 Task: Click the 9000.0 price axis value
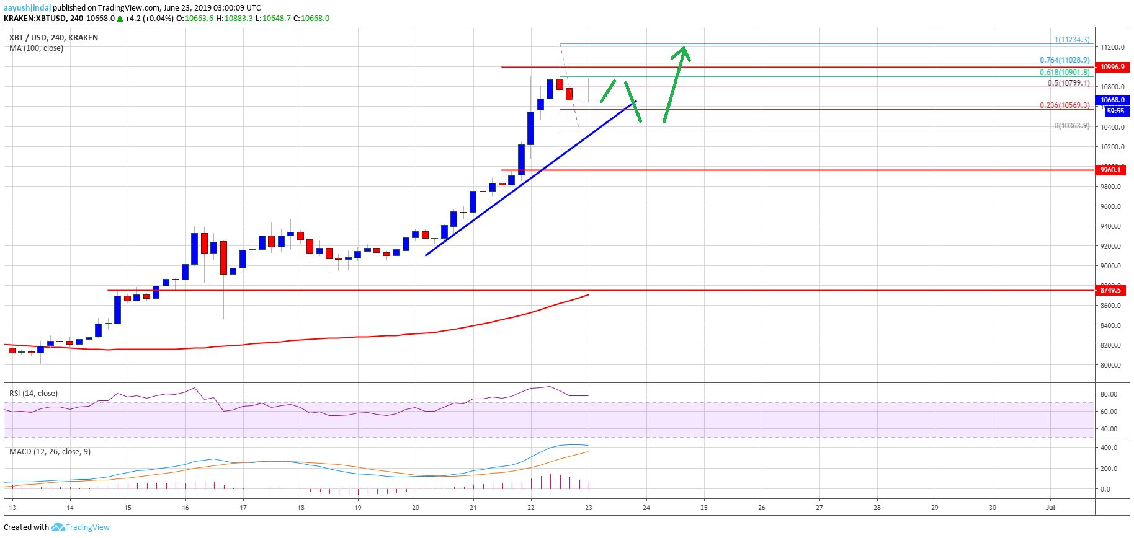[1110, 266]
